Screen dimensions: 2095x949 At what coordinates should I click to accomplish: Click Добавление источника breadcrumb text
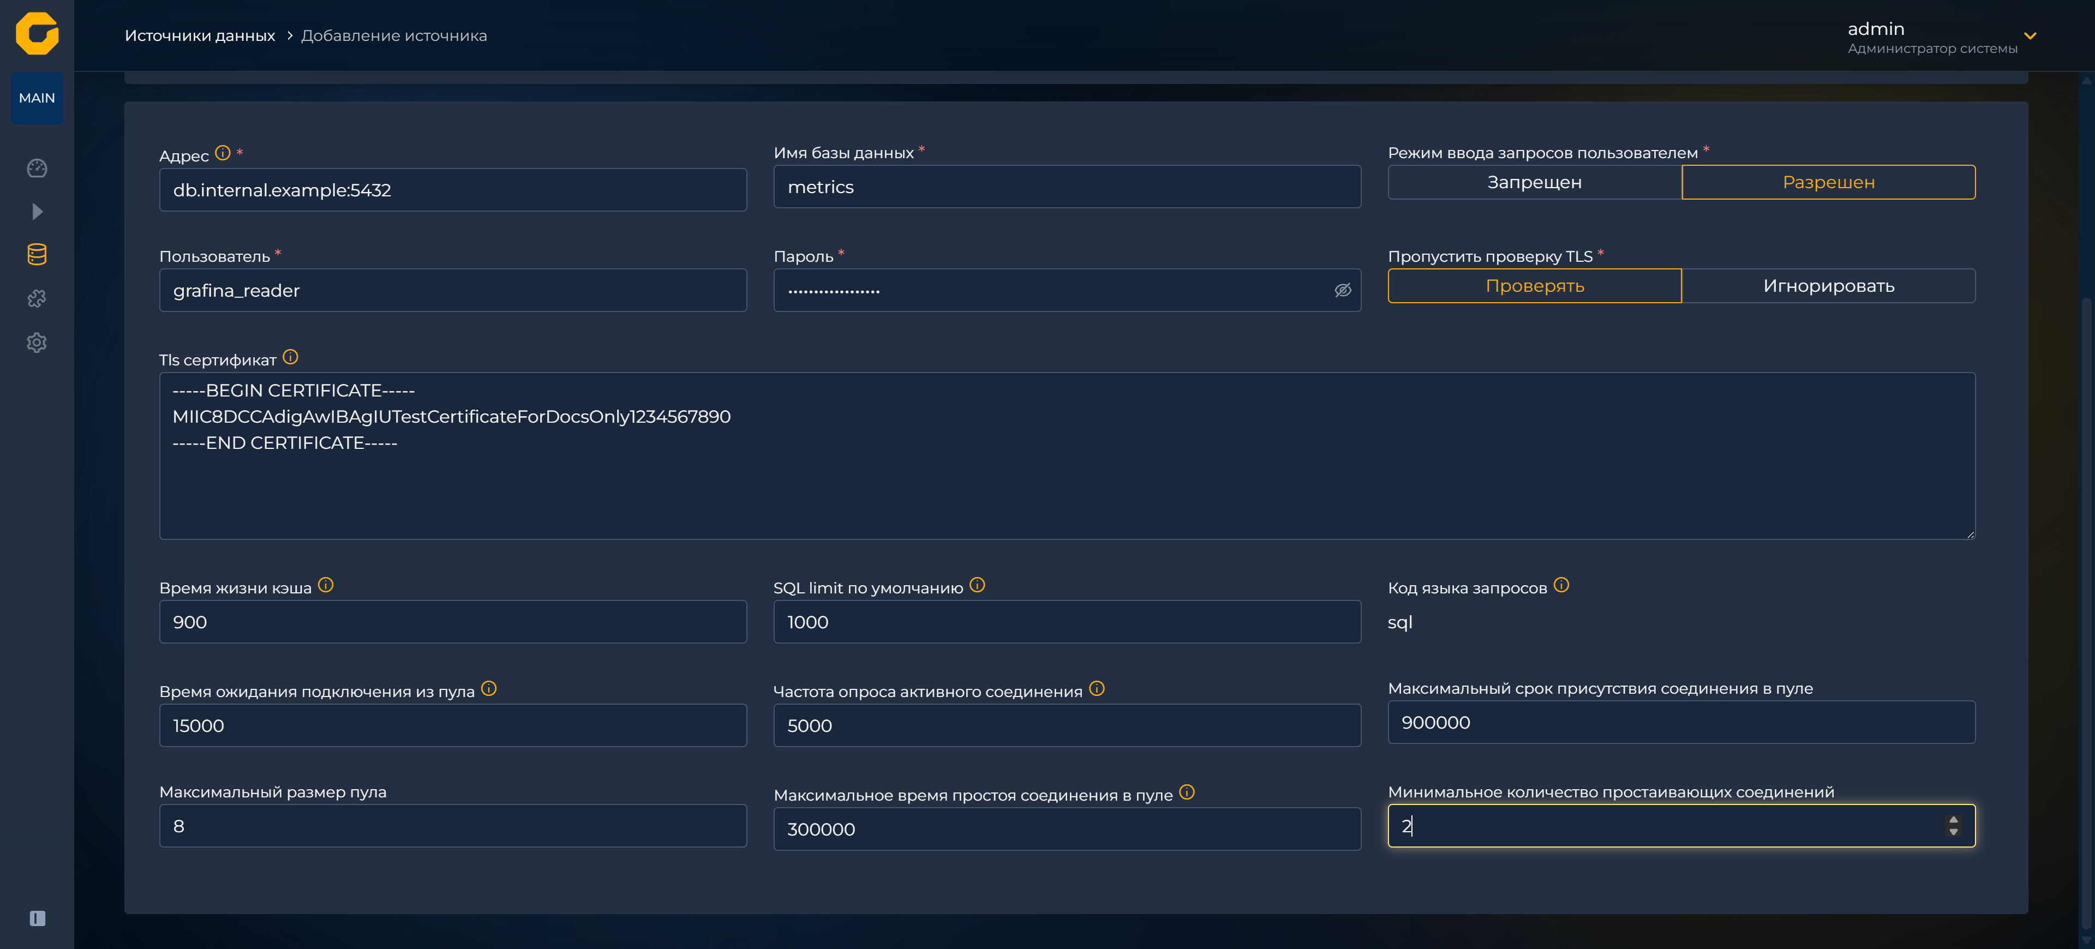coord(394,36)
